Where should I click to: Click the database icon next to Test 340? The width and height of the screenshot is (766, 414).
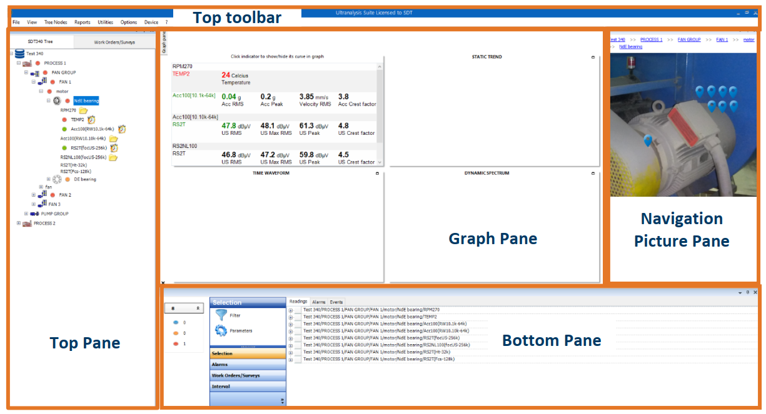(19, 54)
